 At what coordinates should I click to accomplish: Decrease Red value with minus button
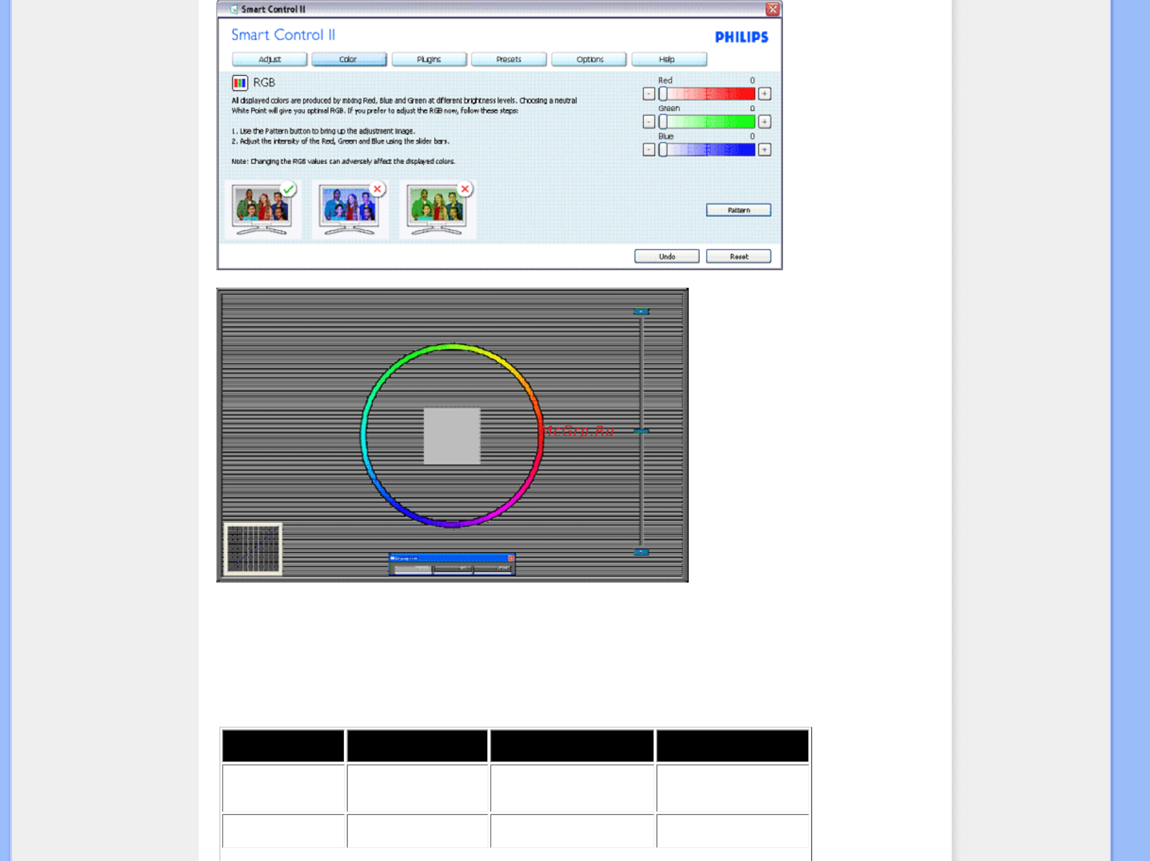[x=648, y=94]
